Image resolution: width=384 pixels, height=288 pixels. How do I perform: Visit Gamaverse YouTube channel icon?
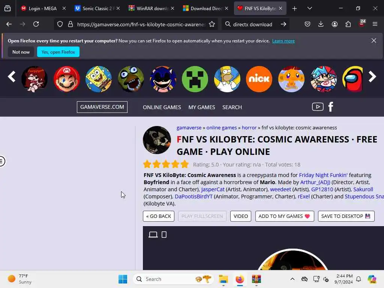pos(318,107)
